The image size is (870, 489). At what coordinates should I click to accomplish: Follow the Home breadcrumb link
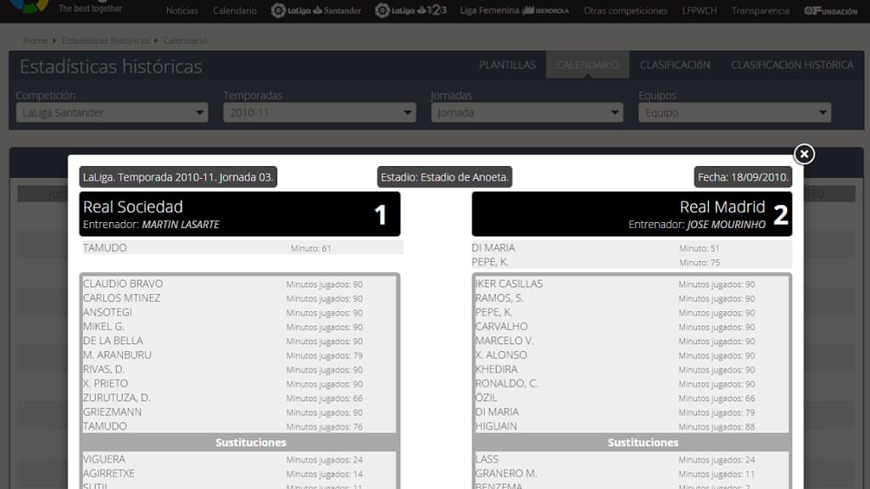pyautogui.click(x=36, y=41)
